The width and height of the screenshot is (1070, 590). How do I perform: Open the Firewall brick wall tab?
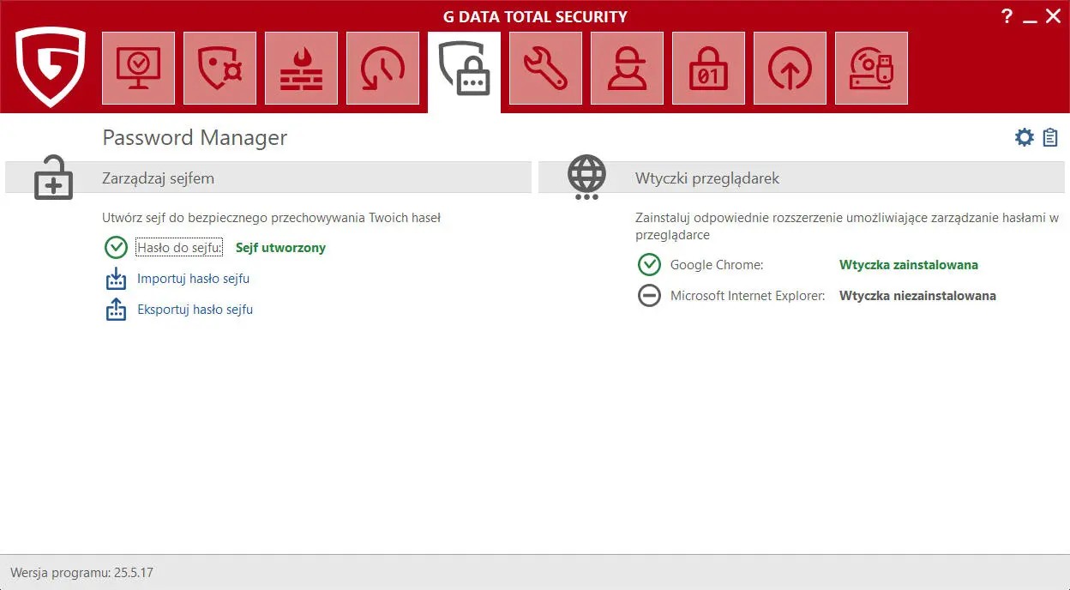click(301, 69)
